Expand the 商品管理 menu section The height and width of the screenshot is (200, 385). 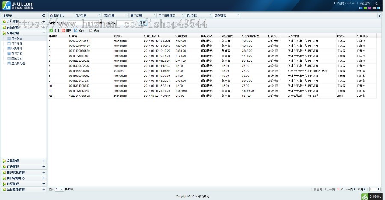pyautogui.click(x=44, y=27)
